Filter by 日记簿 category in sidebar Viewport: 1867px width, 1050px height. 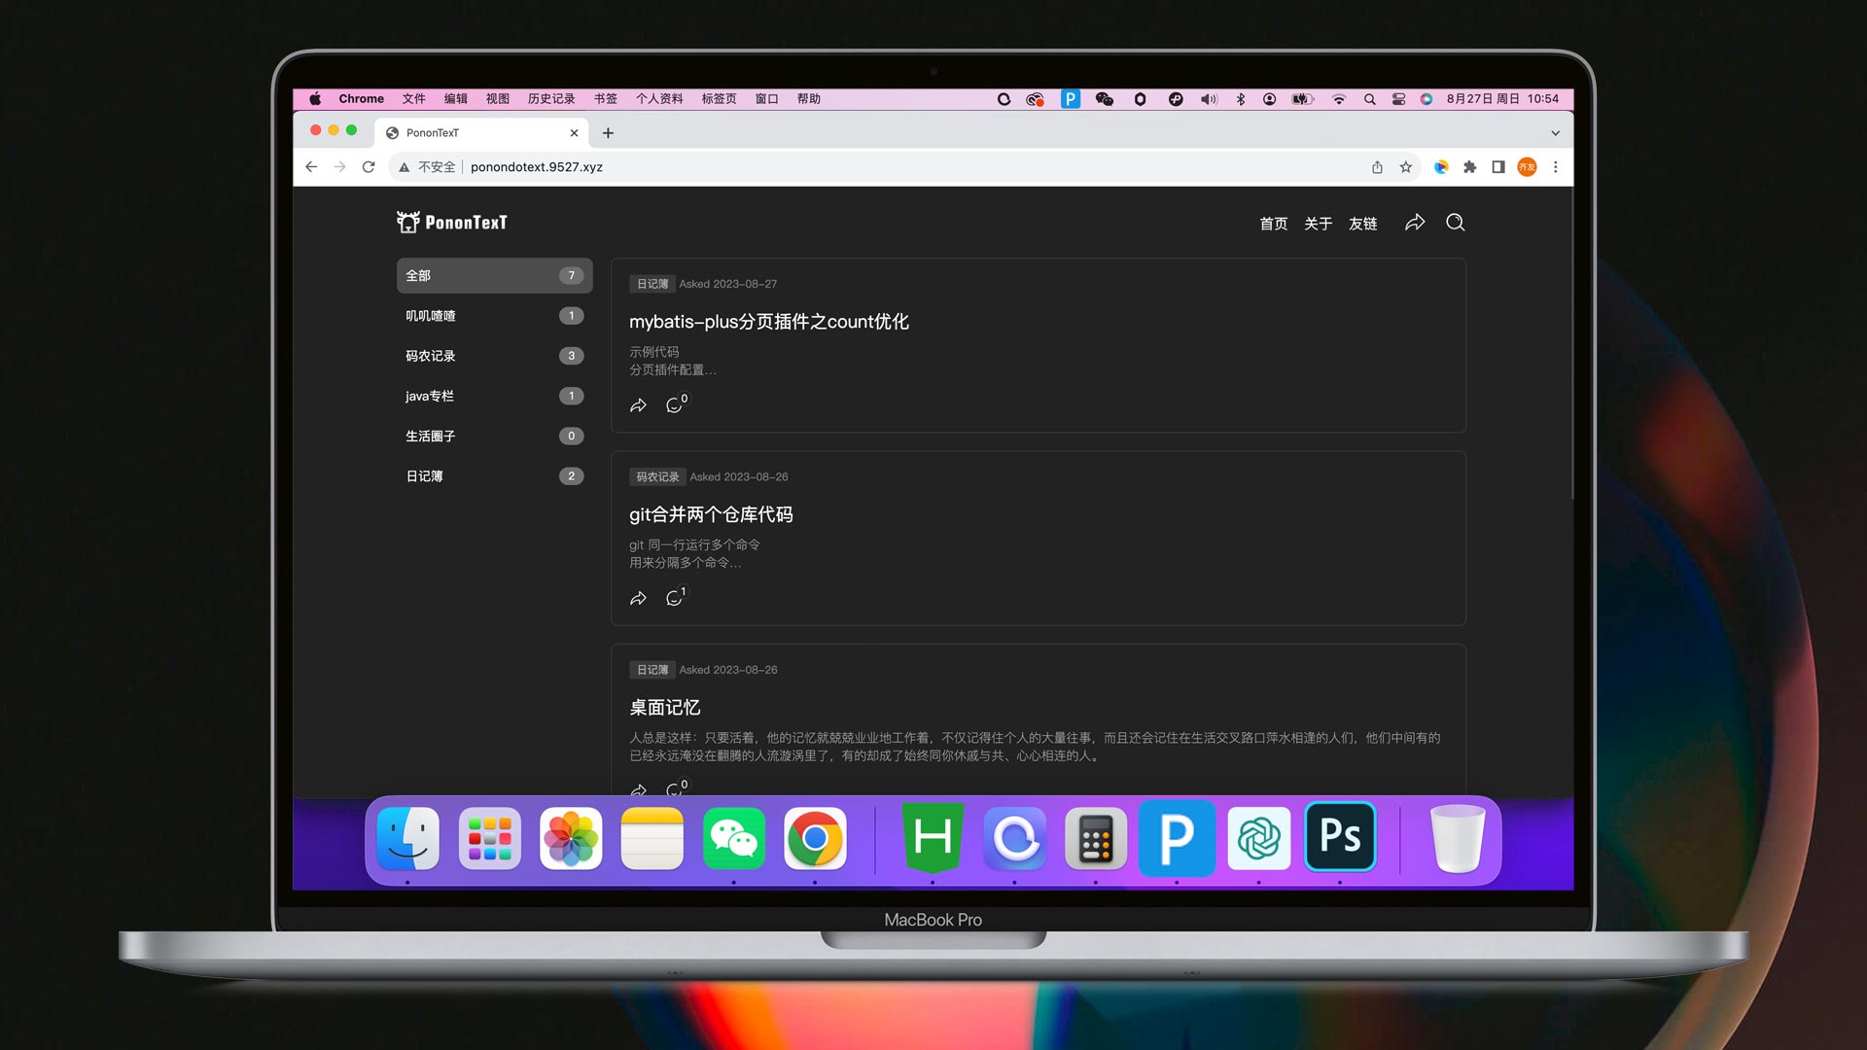[494, 476]
